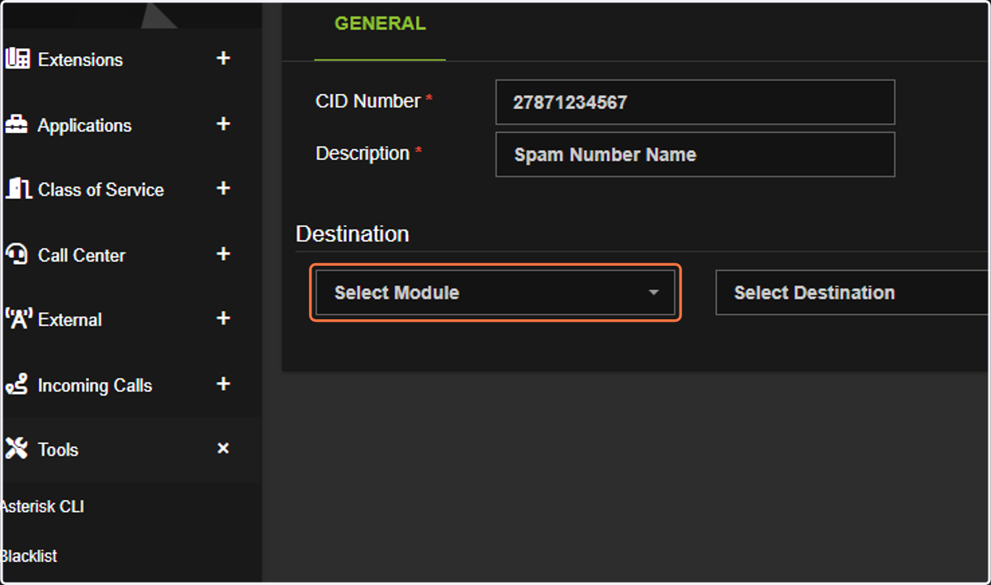991x585 pixels.
Task: Click the Tools wrench icon
Action: point(17,449)
